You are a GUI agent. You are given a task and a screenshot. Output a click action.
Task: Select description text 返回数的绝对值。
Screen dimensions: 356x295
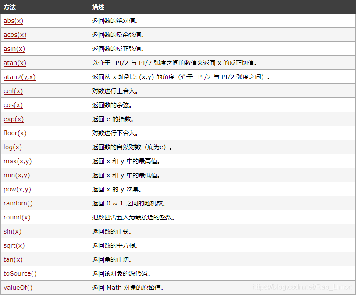pos(115,21)
